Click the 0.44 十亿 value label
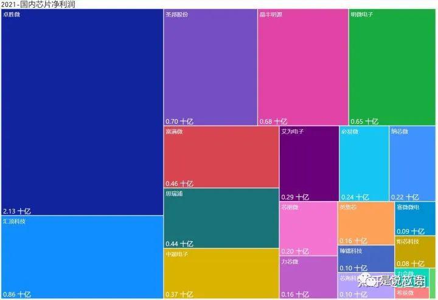The height and width of the screenshot is (300, 438). coord(179,244)
